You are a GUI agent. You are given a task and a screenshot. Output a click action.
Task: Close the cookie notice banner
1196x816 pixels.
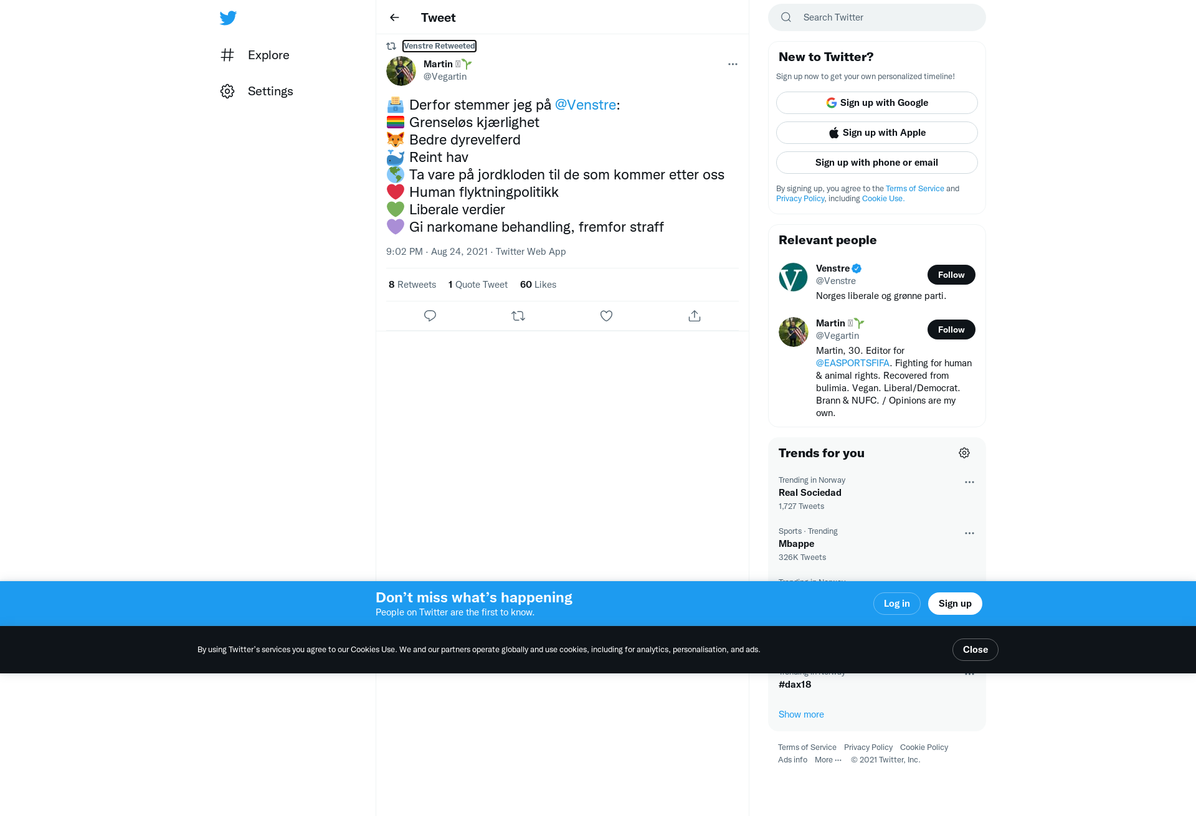click(x=975, y=650)
